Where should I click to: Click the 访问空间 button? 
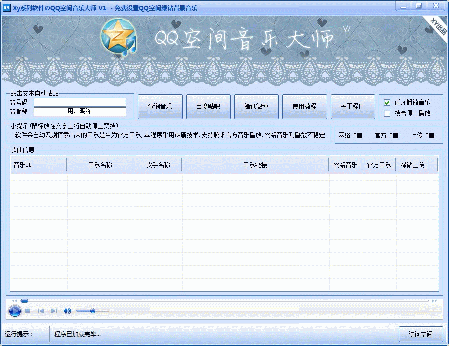[421, 334]
